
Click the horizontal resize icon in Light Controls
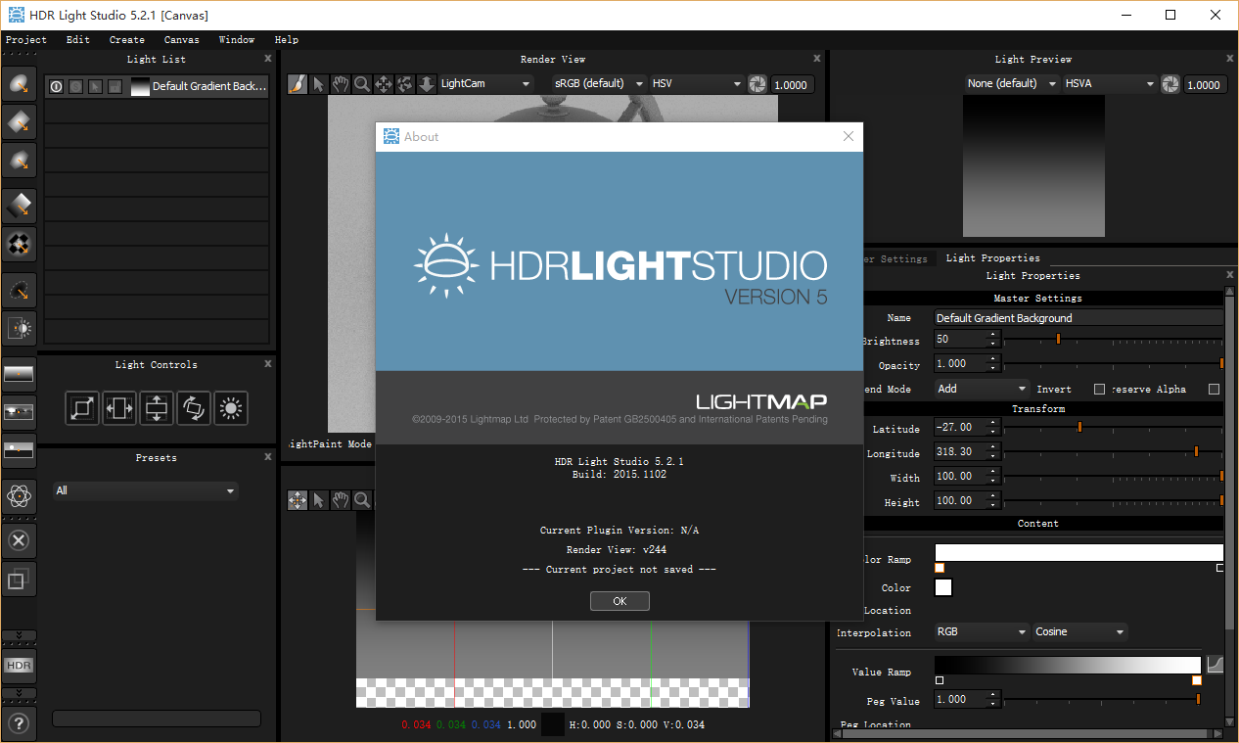click(119, 408)
